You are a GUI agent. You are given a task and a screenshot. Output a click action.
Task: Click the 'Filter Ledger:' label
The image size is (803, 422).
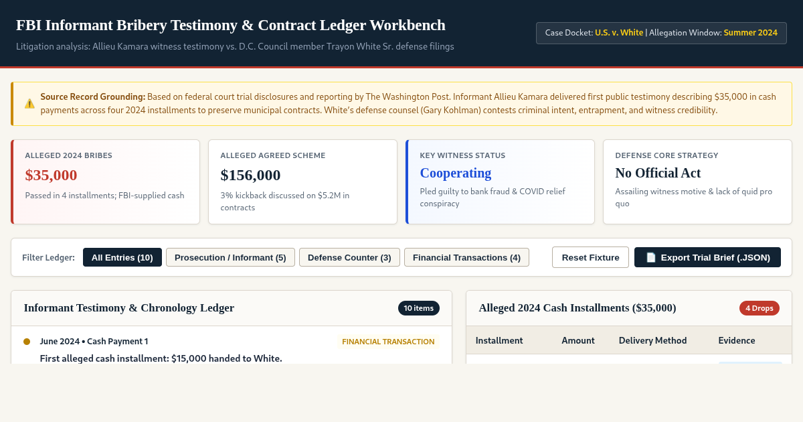(x=48, y=257)
